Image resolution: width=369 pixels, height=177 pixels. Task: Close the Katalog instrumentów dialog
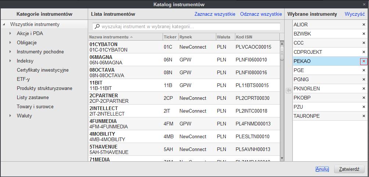(x=364, y=4)
